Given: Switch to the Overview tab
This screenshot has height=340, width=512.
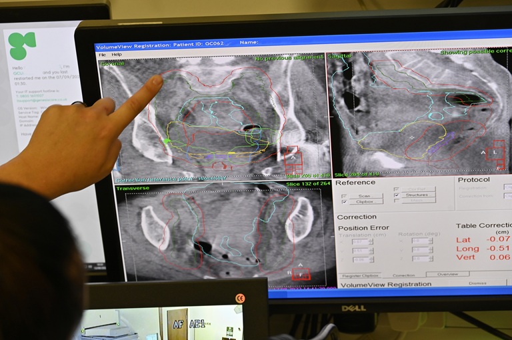Looking at the screenshot, I should [x=448, y=274].
